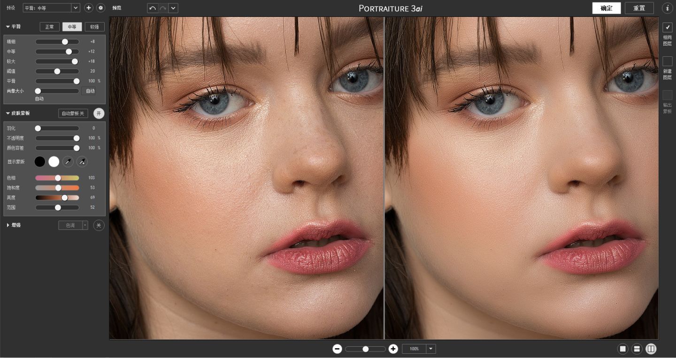Toggle skin mask 开 round button
676x358 pixels.
pyautogui.click(x=99, y=114)
